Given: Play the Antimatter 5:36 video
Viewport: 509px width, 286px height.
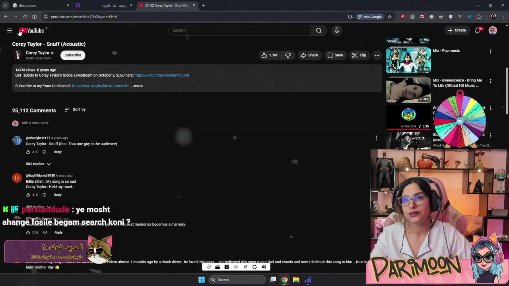Looking at the screenshot, I should (x=408, y=118).
